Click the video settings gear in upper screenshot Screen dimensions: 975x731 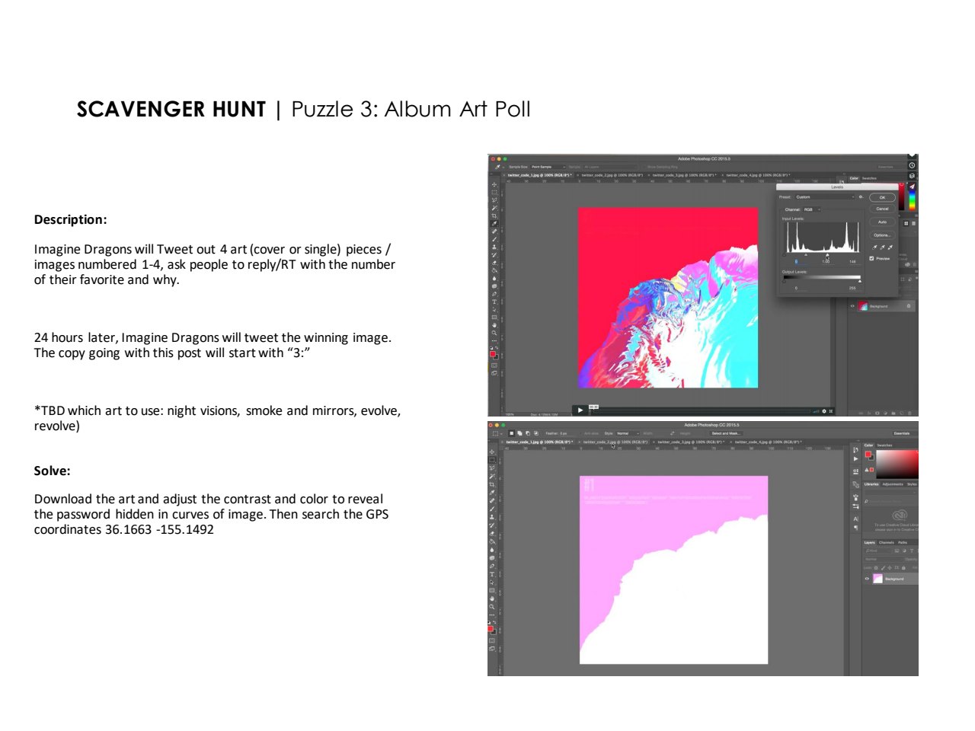click(824, 411)
